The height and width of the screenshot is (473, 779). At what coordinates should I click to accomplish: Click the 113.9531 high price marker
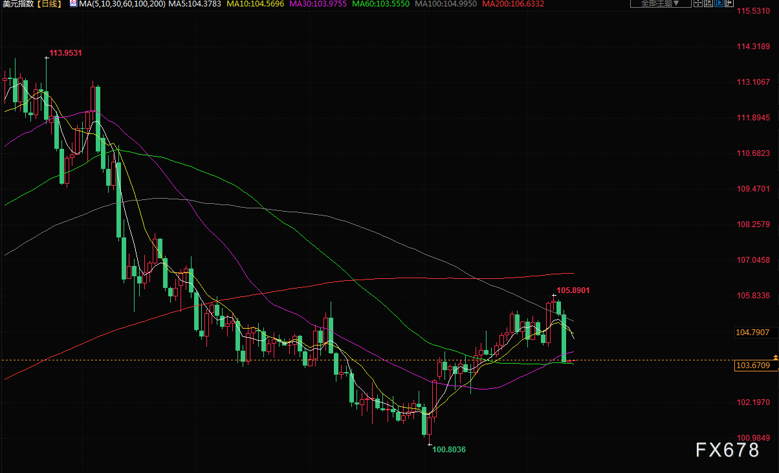point(66,53)
